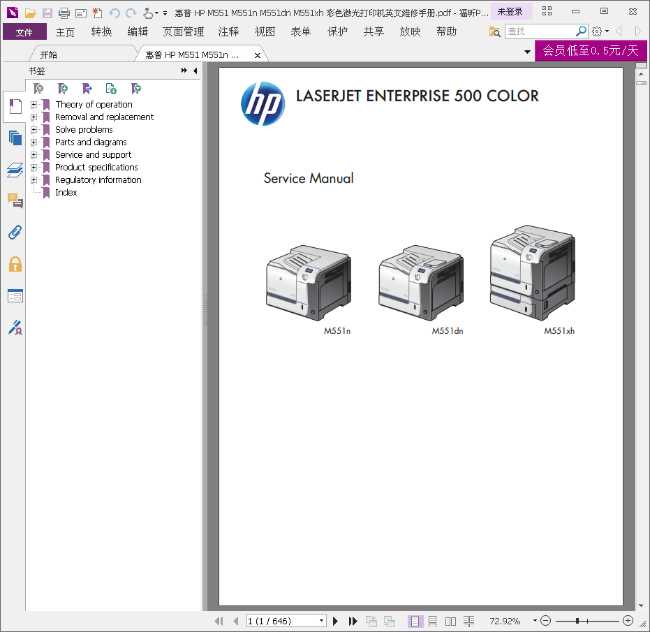
Task: Click the scanner icon in quick toolbar
Action: [x=81, y=13]
